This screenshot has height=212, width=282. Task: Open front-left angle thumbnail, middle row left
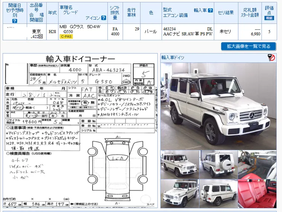[179, 164]
